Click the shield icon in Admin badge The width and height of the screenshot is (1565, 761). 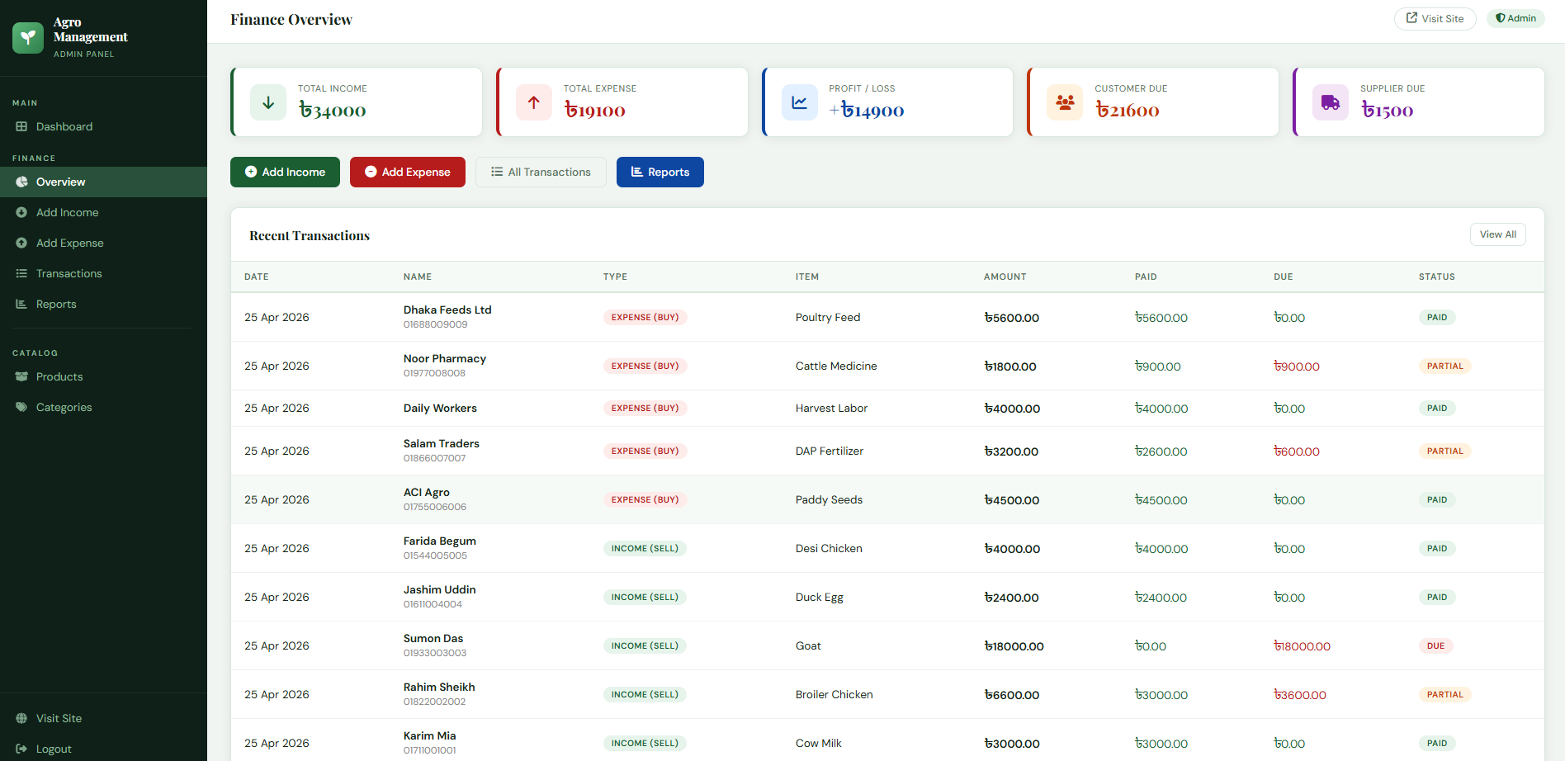[x=1501, y=18]
